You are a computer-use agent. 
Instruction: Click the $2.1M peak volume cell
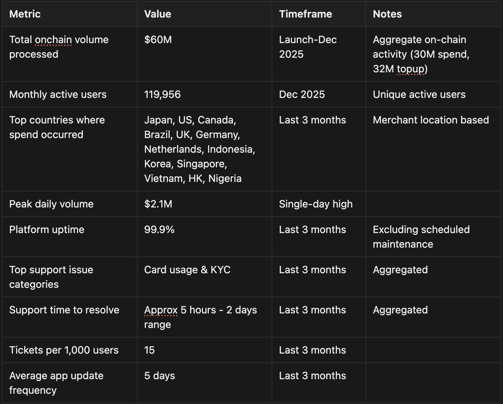click(x=158, y=204)
